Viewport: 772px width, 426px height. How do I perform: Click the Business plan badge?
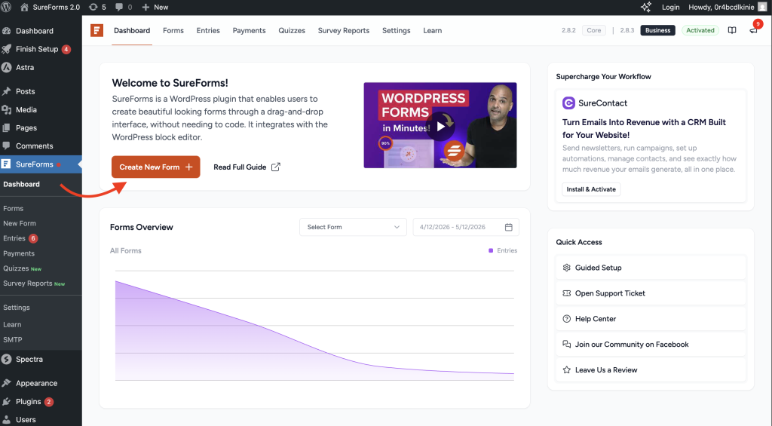(x=657, y=30)
